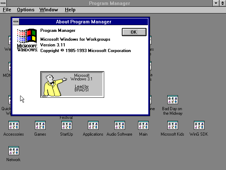226x170 pixels.
Task: Select the StartUp program group icon
Action: [67, 125]
